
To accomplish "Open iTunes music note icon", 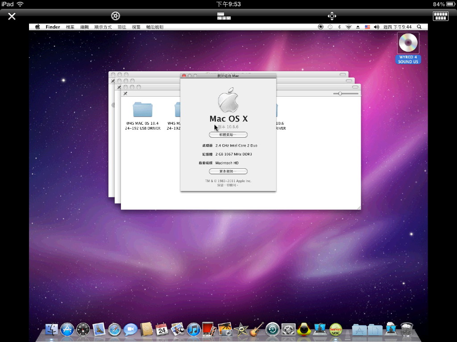I will (x=194, y=330).
